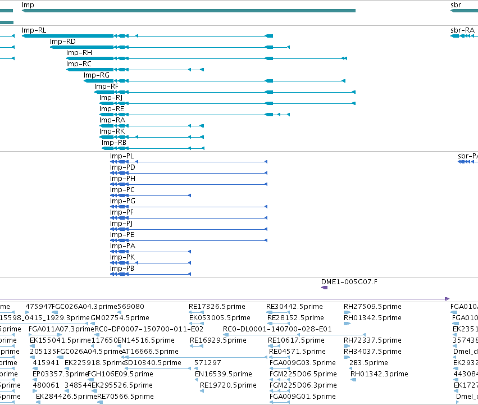478x405 pixels.
Task: Open CDS feature Imp-PC
Action: 122,190
